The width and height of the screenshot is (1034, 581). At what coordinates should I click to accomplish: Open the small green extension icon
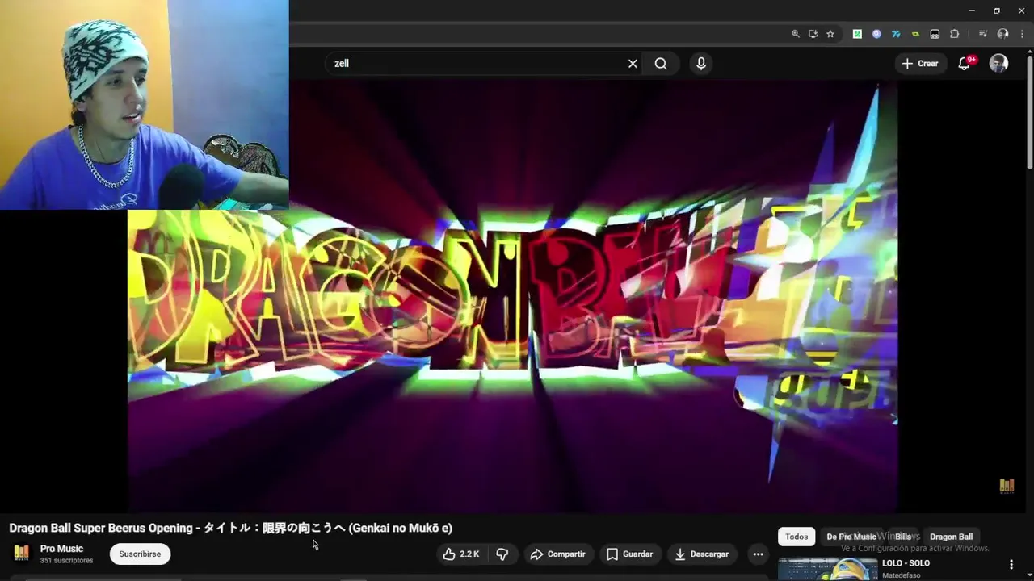click(915, 34)
